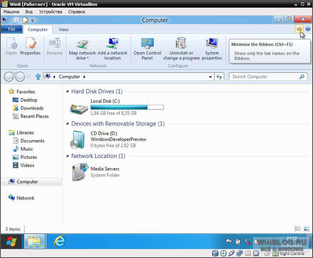This screenshot has height=258, width=313.
Task: Click Computer text in address bar
Action: tap(69, 77)
